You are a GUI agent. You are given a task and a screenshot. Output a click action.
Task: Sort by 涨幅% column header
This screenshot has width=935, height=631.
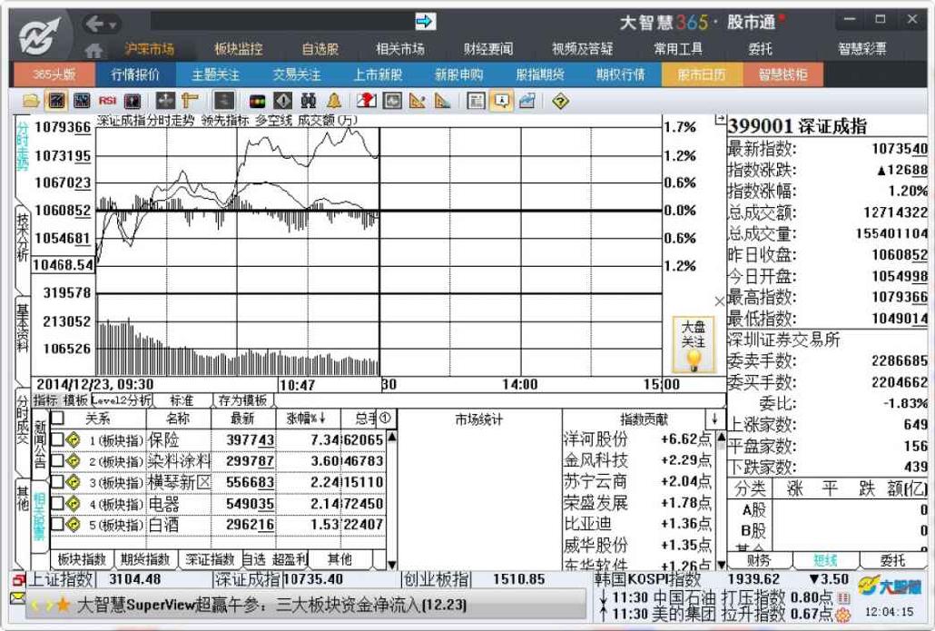tap(306, 418)
